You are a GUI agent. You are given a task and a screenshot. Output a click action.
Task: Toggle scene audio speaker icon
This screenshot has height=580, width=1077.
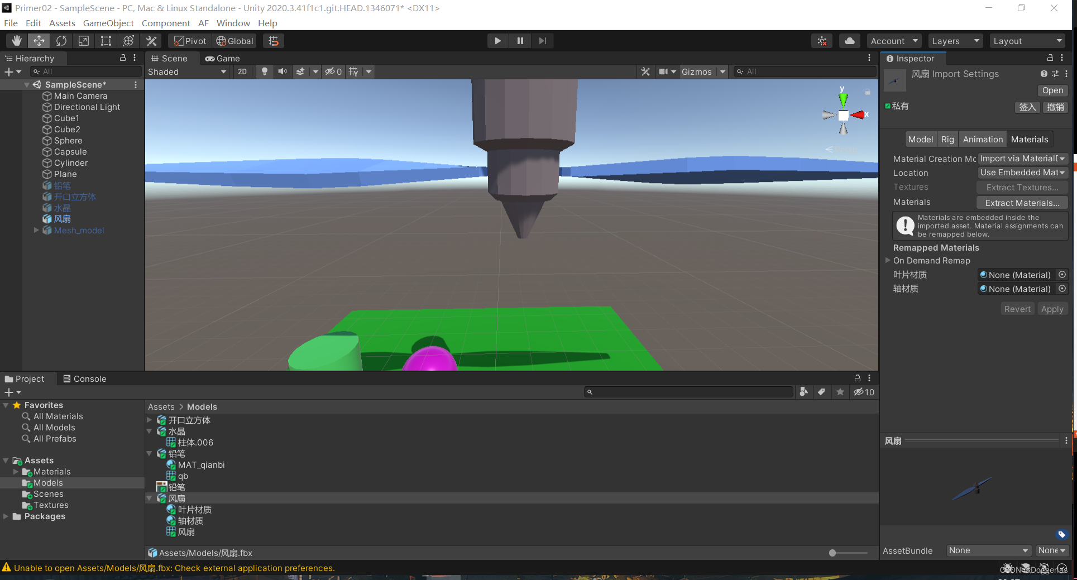click(283, 71)
